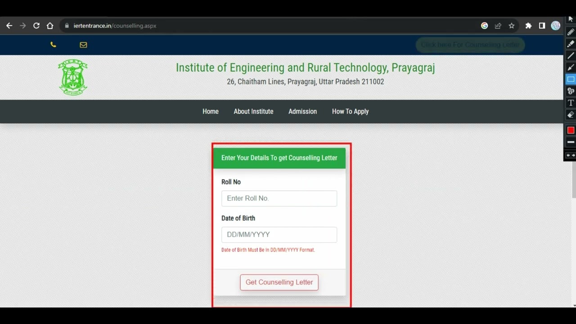Select the line drawing tool

pyautogui.click(x=571, y=55)
